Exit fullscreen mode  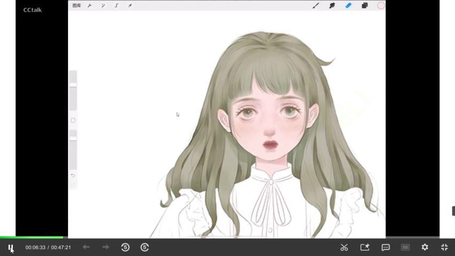(444, 247)
